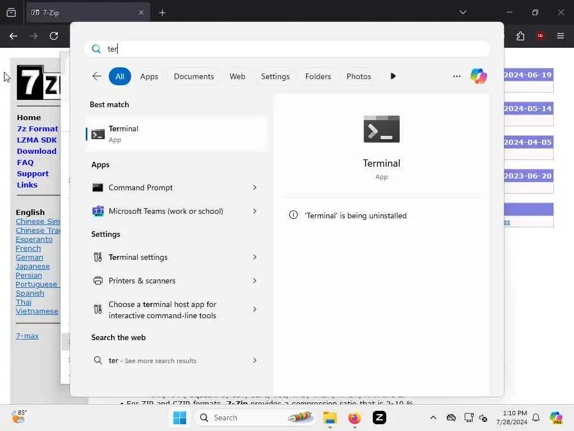Viewport: 574px width, 431px height.
Task: Expand Terminal settings result chevron
Action: pyautogui.click(x=255, y=257)
